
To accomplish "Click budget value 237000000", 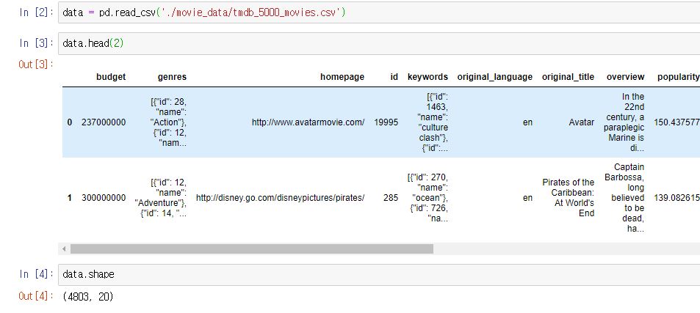I will coord(104,122).
